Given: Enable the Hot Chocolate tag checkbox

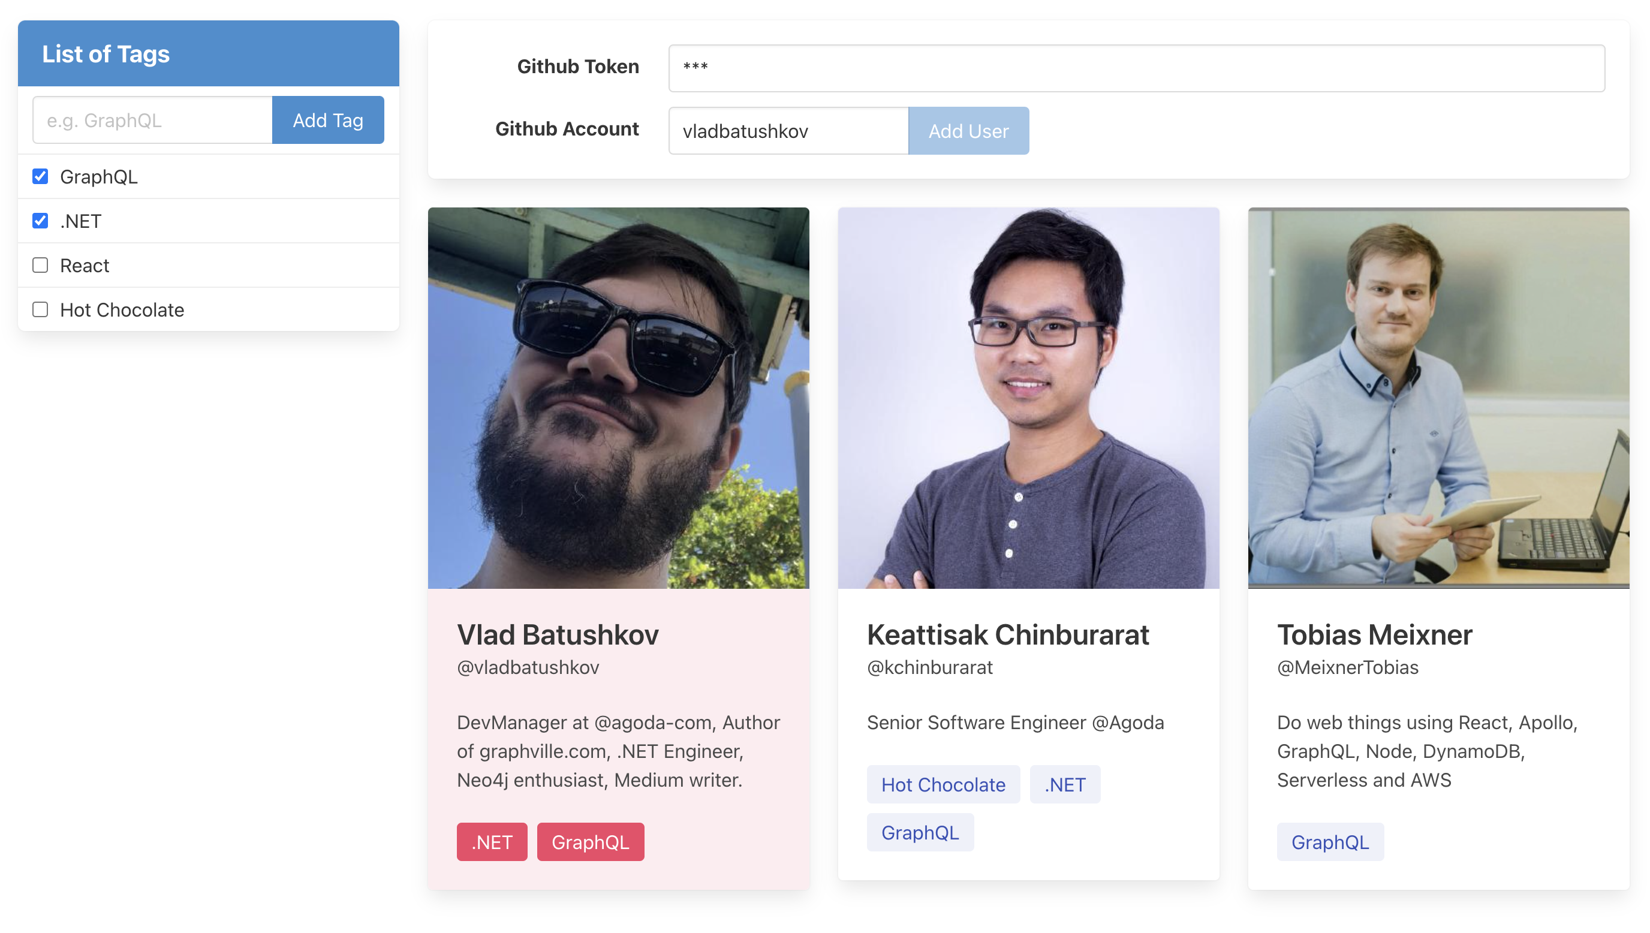Looking at the screenshot, I should pyautogui.click(x=40, y=309).
